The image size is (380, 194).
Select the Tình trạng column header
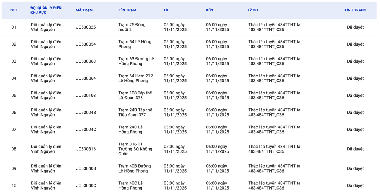coord(355,10)
